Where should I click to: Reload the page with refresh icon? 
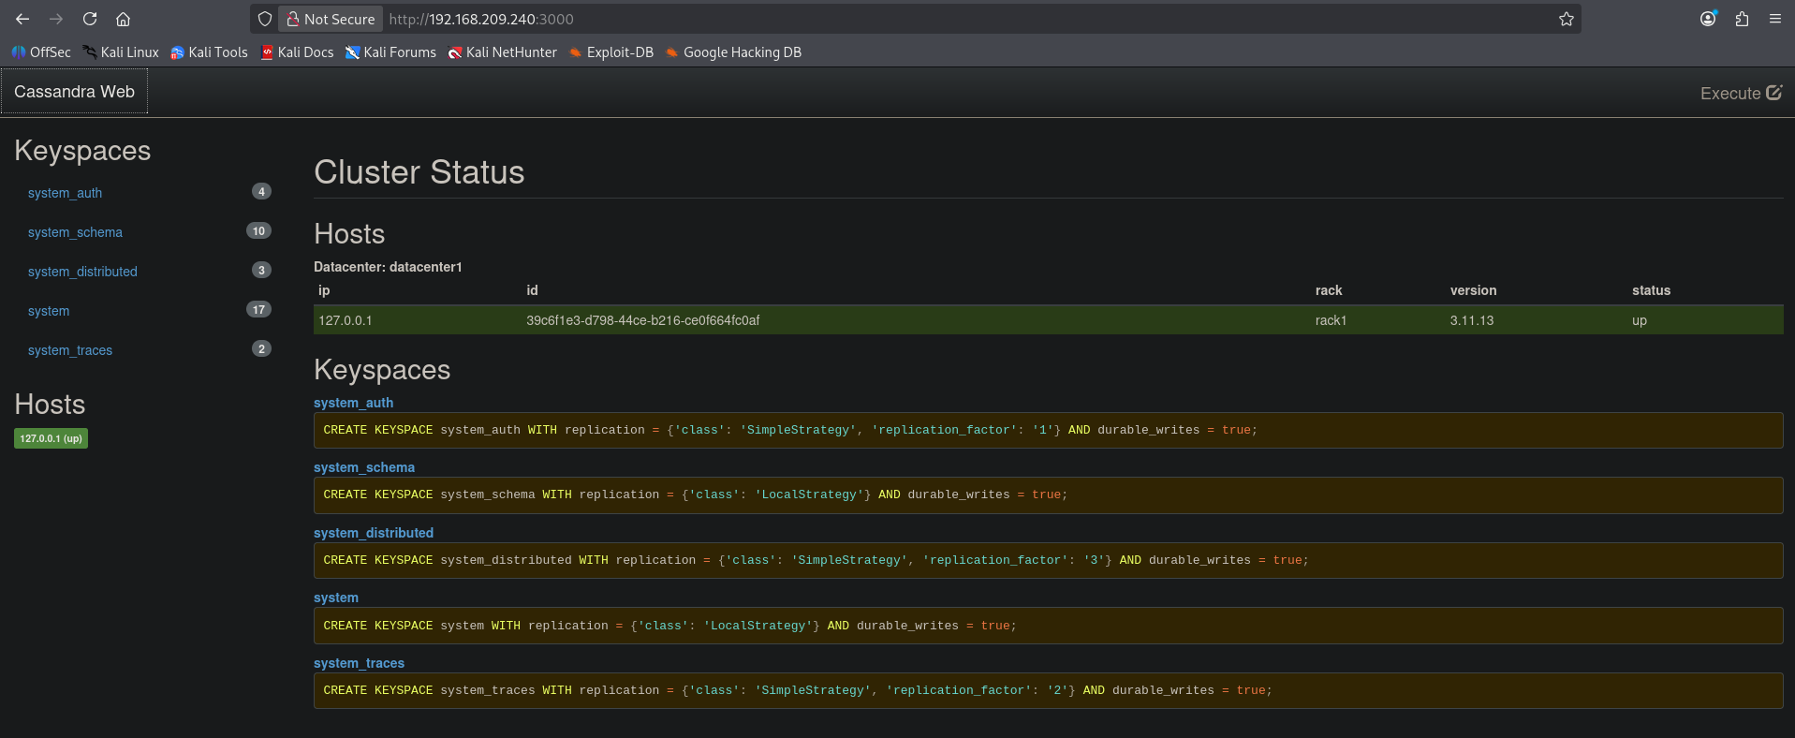(x=90, y=19)
